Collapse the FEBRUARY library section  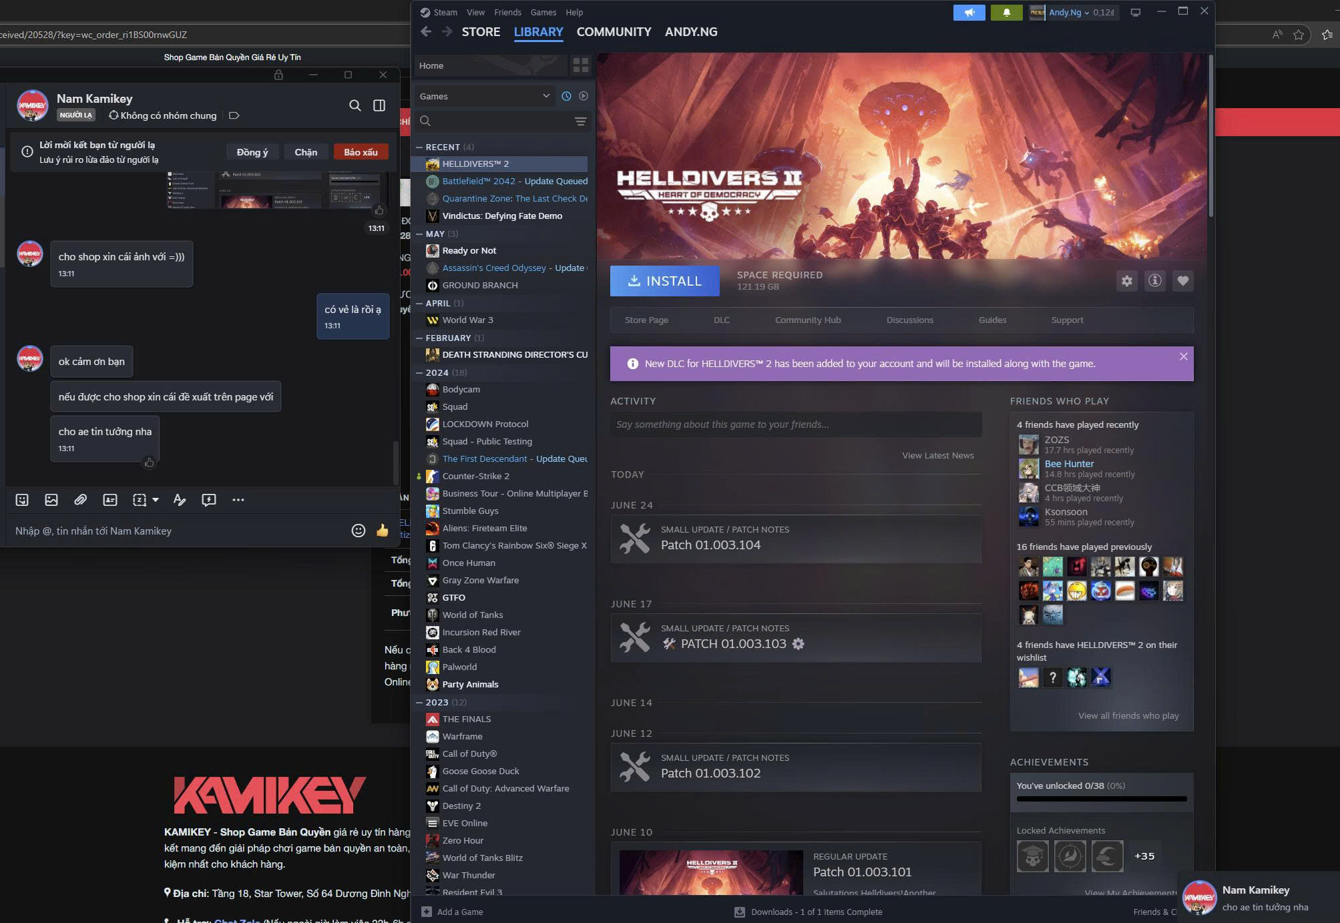pos(419,338)
